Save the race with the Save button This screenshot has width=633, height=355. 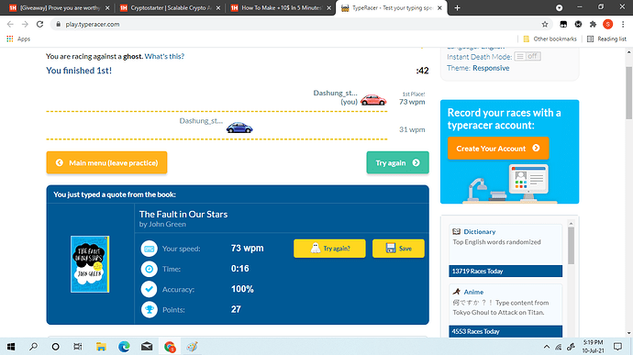tap(398, 249)
